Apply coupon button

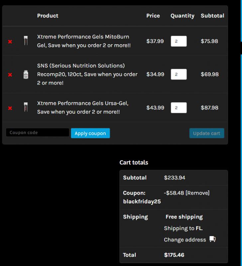click(90, 133)
